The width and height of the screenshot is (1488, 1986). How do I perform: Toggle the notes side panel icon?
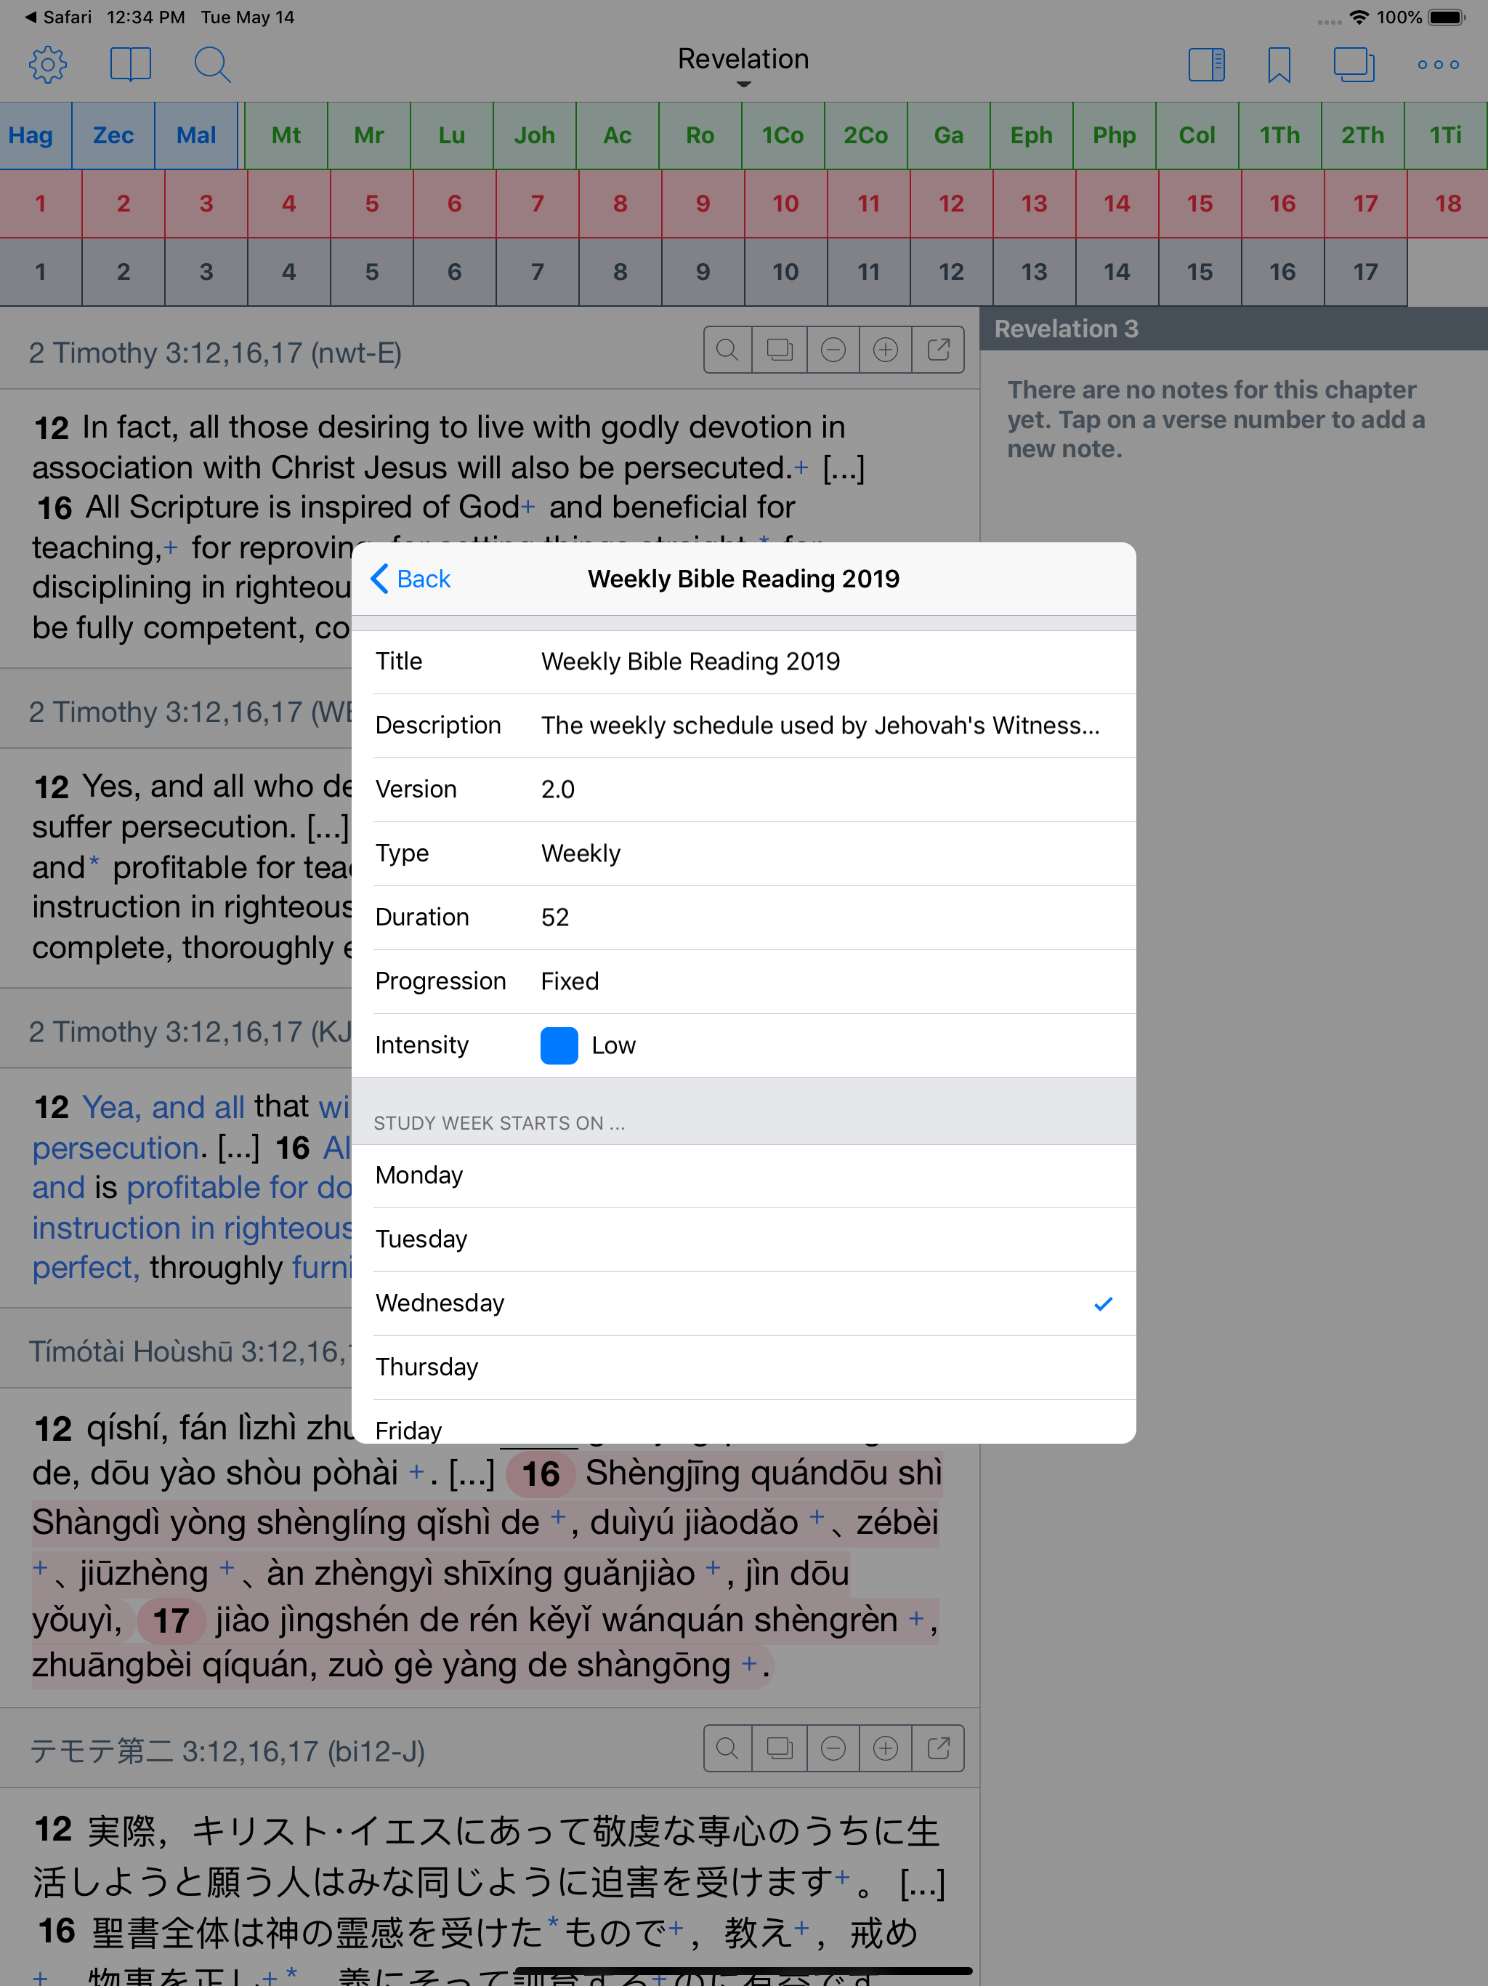(x=1206, y=65)
